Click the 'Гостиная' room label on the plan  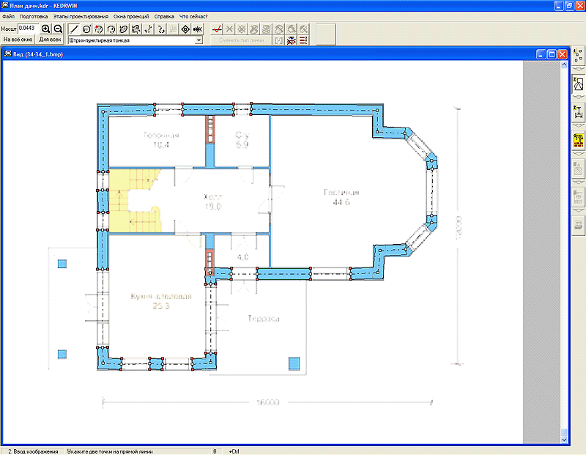pyautogui.click(x=341, y=193)
